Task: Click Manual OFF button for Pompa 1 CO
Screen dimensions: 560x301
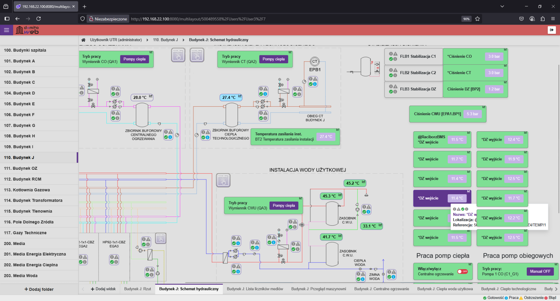Action: coord(540,272)
